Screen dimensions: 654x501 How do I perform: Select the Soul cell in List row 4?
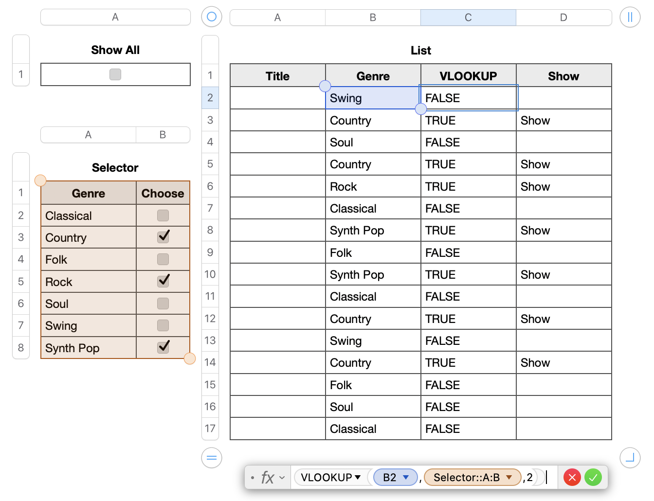click(373, 142)
